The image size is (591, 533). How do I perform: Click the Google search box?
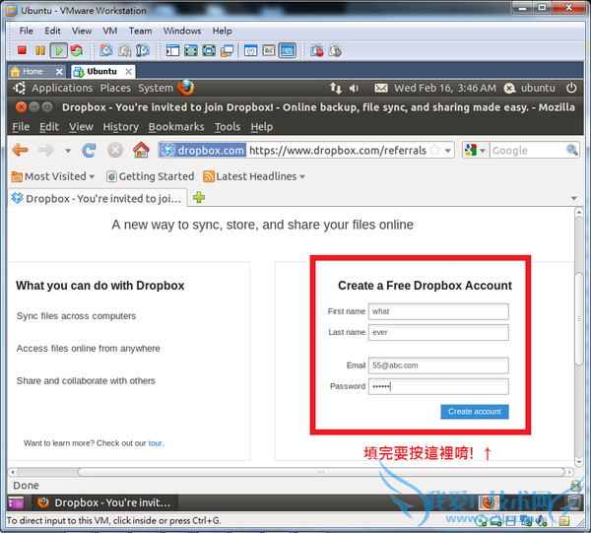click(528, 151)
